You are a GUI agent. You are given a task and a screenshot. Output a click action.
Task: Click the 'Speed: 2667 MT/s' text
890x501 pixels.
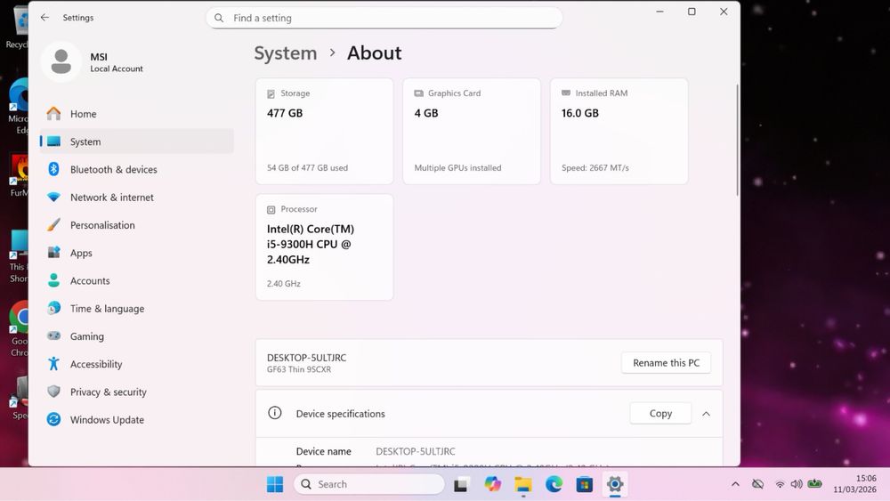coord(595,168)
